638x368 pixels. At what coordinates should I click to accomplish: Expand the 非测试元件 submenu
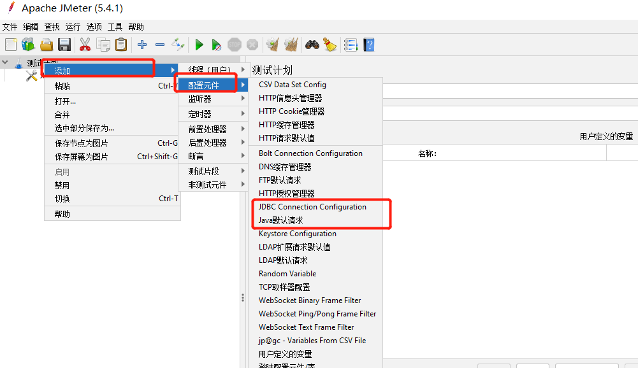coord(214,185)
